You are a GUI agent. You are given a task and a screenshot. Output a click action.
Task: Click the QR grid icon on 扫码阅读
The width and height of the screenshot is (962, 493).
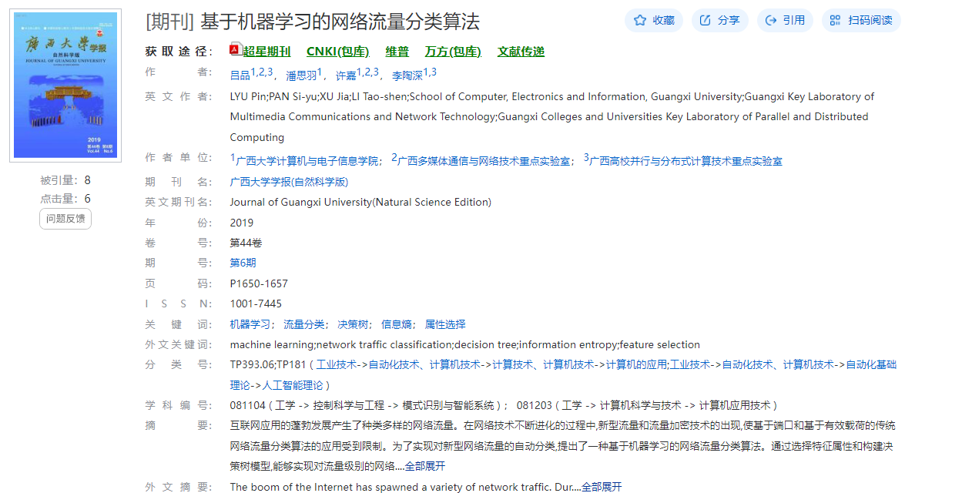click(x=836, y=21)
